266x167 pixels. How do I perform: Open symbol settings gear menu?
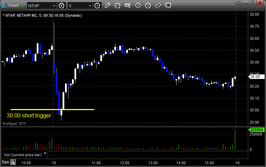click(x=62, y=6)
